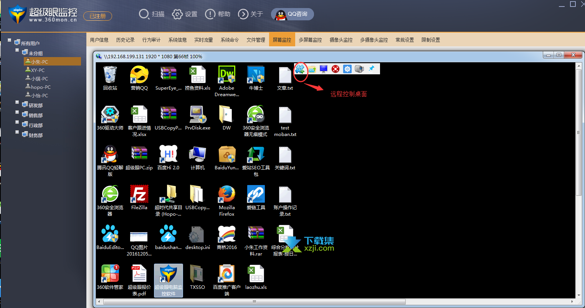Click the camcorder screen recording icon

click(x=359, y=69)
